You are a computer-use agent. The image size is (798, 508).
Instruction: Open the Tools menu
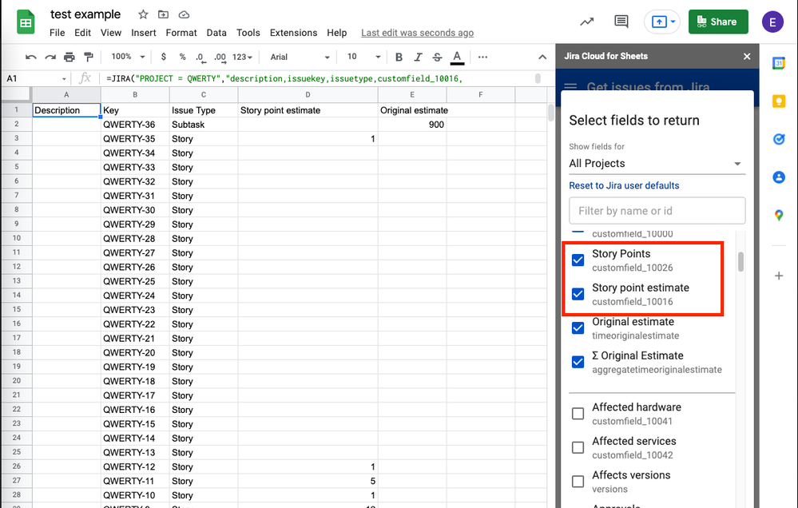(248, 33)
